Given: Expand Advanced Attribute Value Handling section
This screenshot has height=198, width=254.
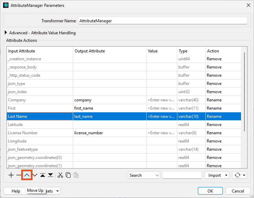Looking at the screenshot, I should 6,33.
